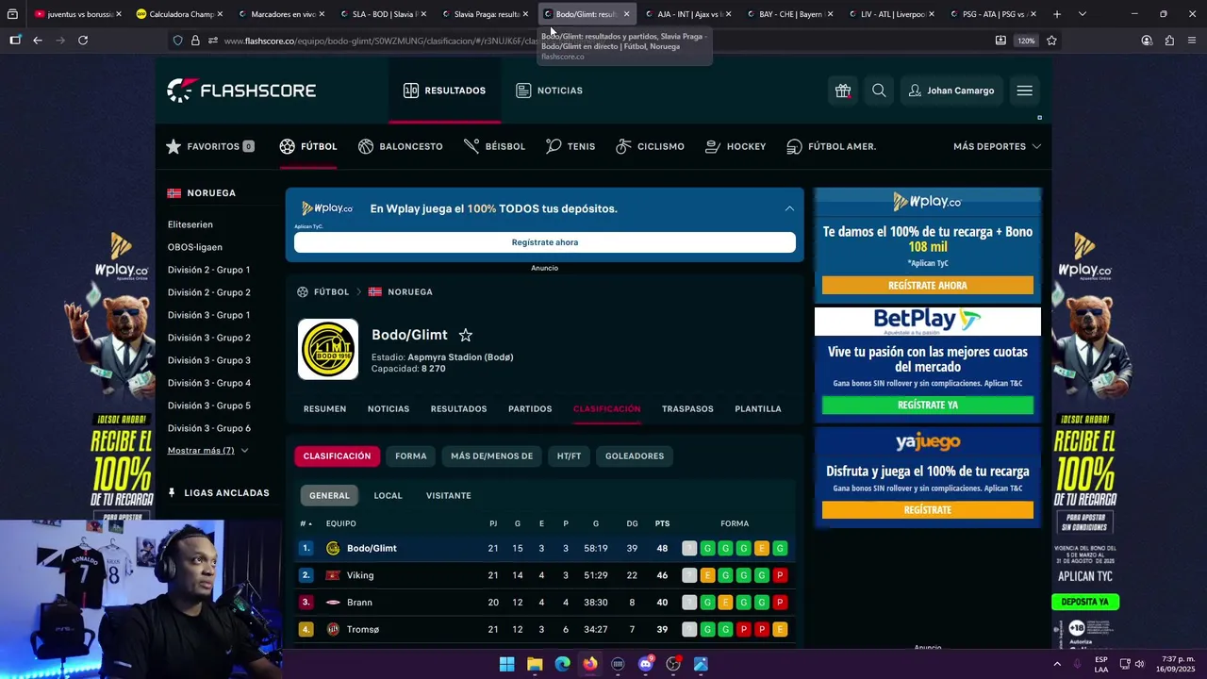Image resolution: width=1207 pixels, height=679 pixels.
Task: Expand the Más deportes dropdown
Action: pos(997,146)
